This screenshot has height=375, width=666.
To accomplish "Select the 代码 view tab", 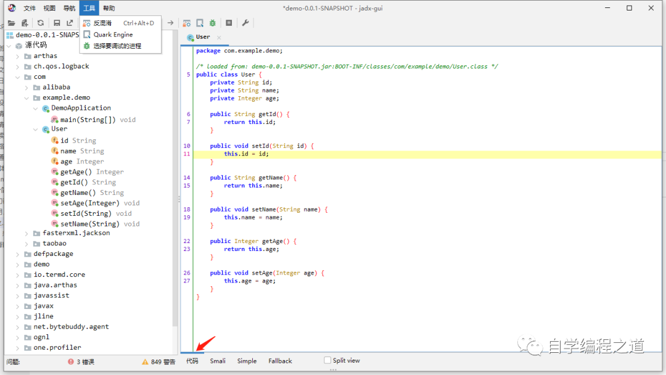I will (x=192, y=361).
